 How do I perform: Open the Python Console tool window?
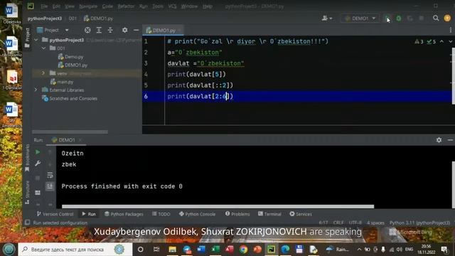click(x=197, y=214)
